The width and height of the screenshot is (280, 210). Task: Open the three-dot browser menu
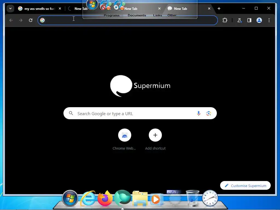(269, 20)
